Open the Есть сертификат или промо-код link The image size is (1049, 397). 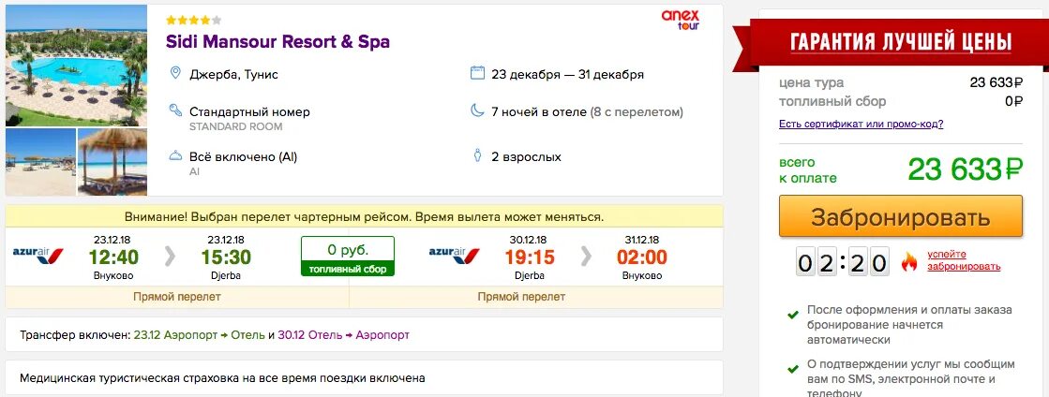tap(861, 125)
